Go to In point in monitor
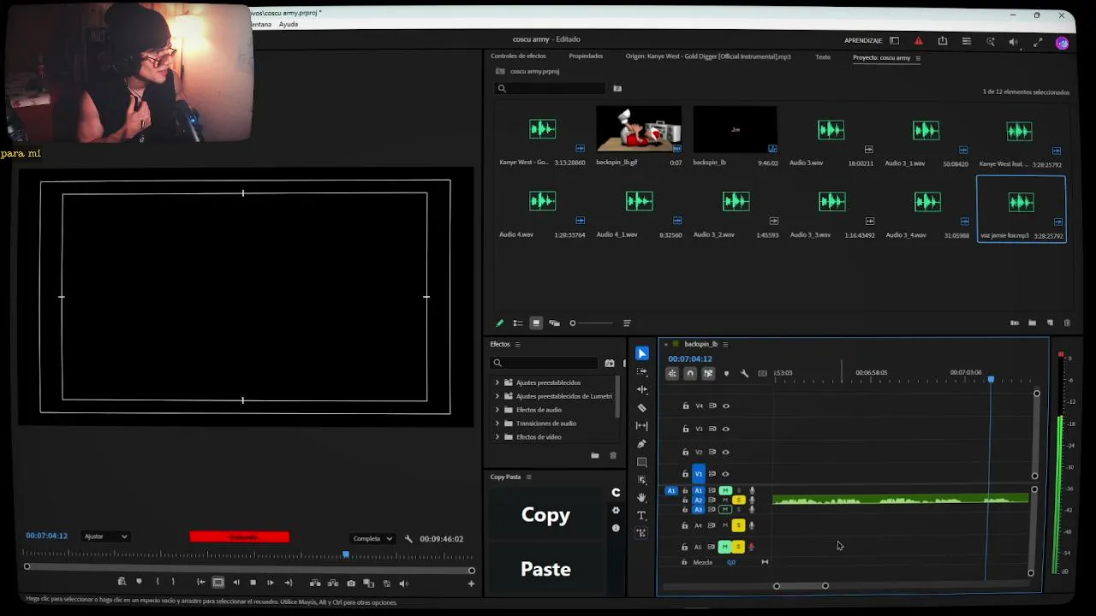 tap(200, 583)
